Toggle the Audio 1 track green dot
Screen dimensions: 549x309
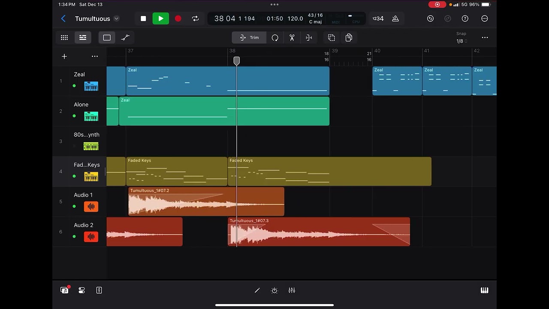[74, 206]
